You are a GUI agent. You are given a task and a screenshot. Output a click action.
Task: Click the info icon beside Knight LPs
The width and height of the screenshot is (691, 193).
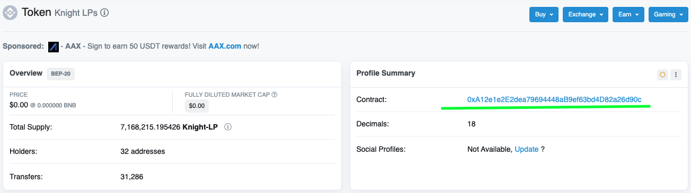(x=104, y=13)
